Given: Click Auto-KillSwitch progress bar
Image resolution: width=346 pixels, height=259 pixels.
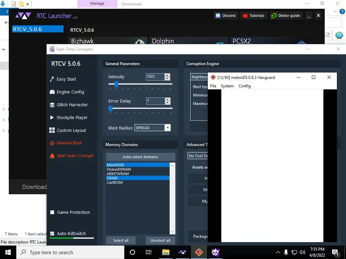Looking at the screenshot, I should tap(72, 238).
